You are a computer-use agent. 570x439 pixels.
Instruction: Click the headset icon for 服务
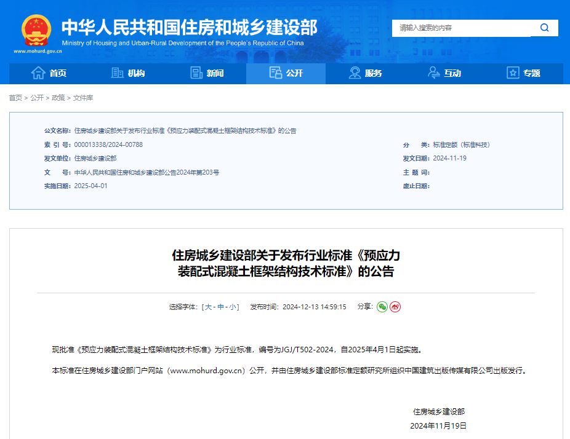click(x=355, y=73)
